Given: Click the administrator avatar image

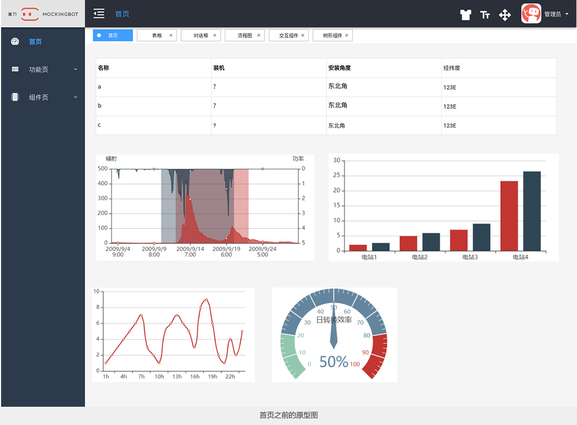Looking at the screenshot, I should pyautogui.click(x=531, y=14).
